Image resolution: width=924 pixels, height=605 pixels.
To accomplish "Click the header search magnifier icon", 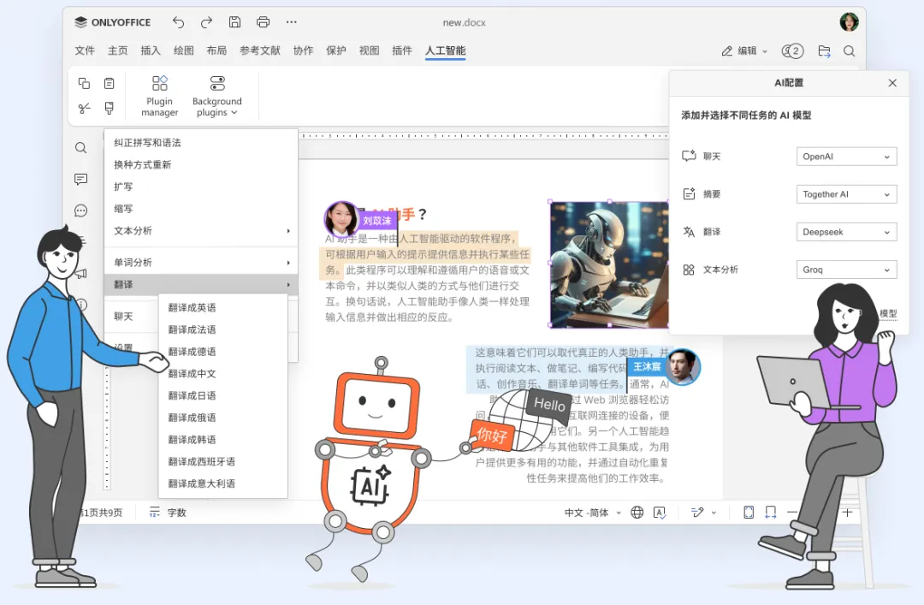I will pyautogui.click(x=850, y=51).
